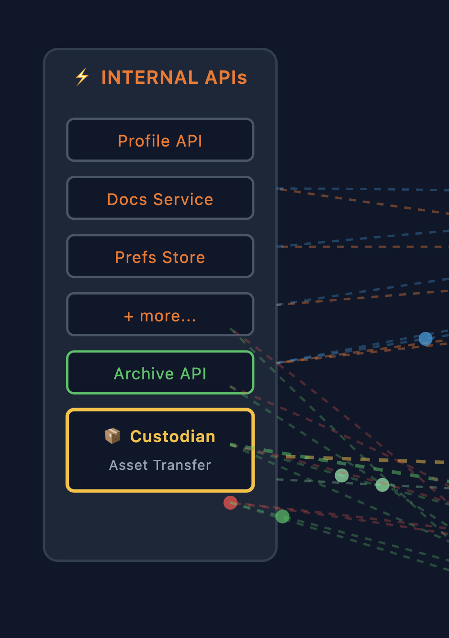449x638 pixels.
Task: Click the right light-green dot on the dashed lines
Action: pyautogui.click(x=382, y=485)
